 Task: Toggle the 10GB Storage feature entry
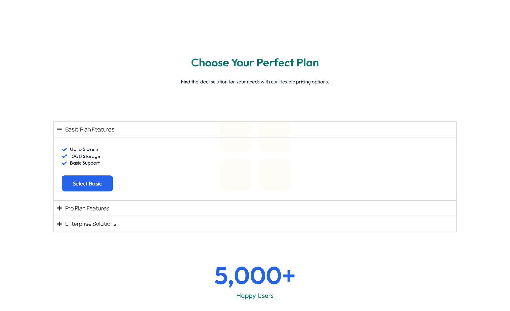(x=85, y=156)
